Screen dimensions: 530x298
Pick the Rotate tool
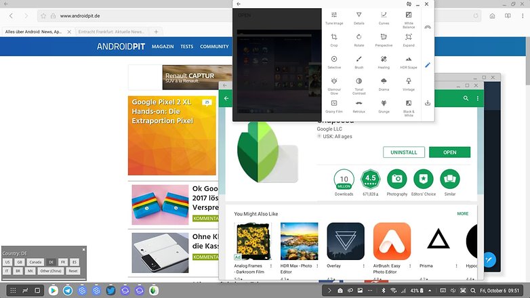tap(359, 40)
